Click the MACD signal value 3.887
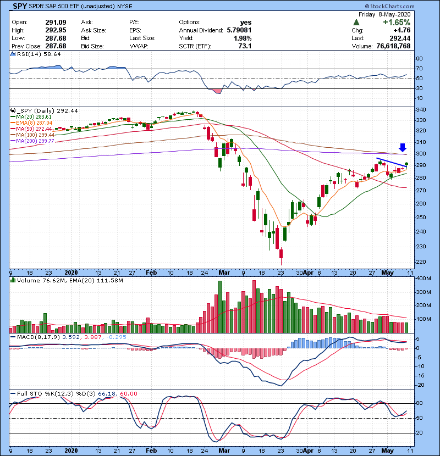Image resolution: width=440 pixels, height=456 pixels. [x=93, y=337]
